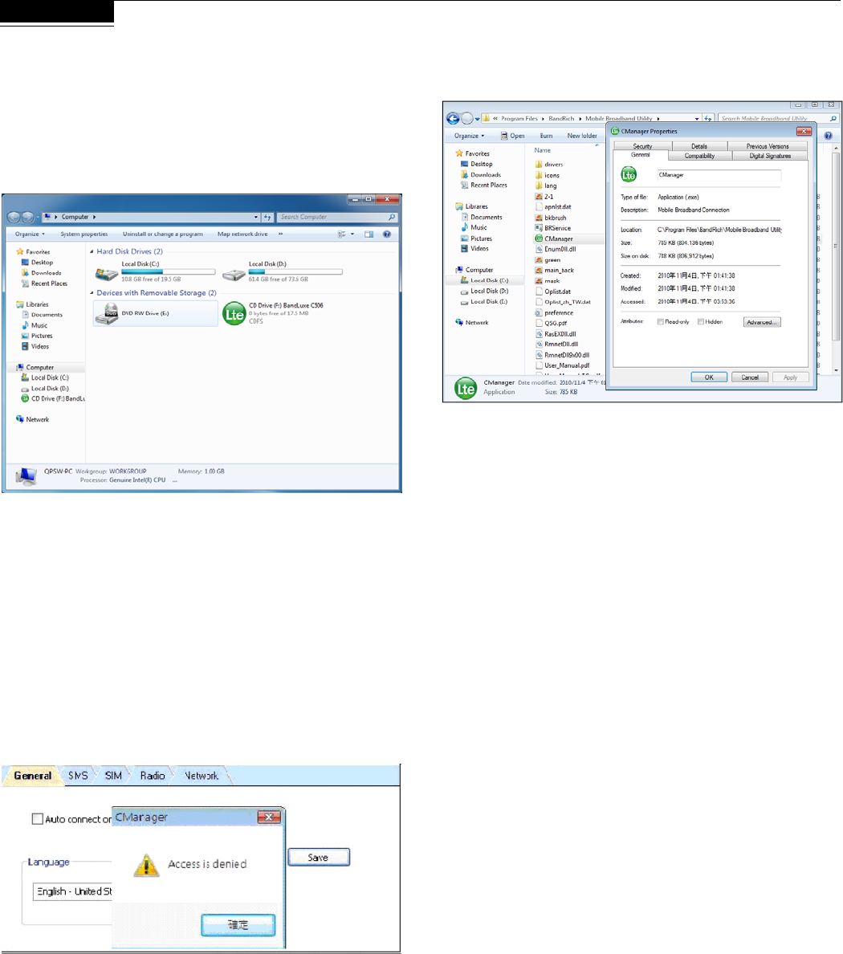The height and width of the screenshot is (954, 843).
Task: Select the EnumDll.dll file
Action: [x=556, y=249]
